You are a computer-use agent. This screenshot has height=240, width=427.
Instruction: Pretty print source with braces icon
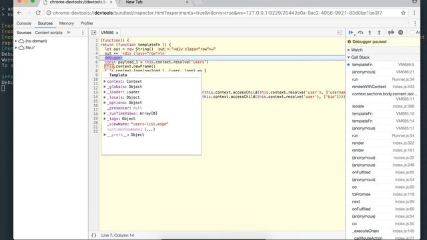click(94, 235)
